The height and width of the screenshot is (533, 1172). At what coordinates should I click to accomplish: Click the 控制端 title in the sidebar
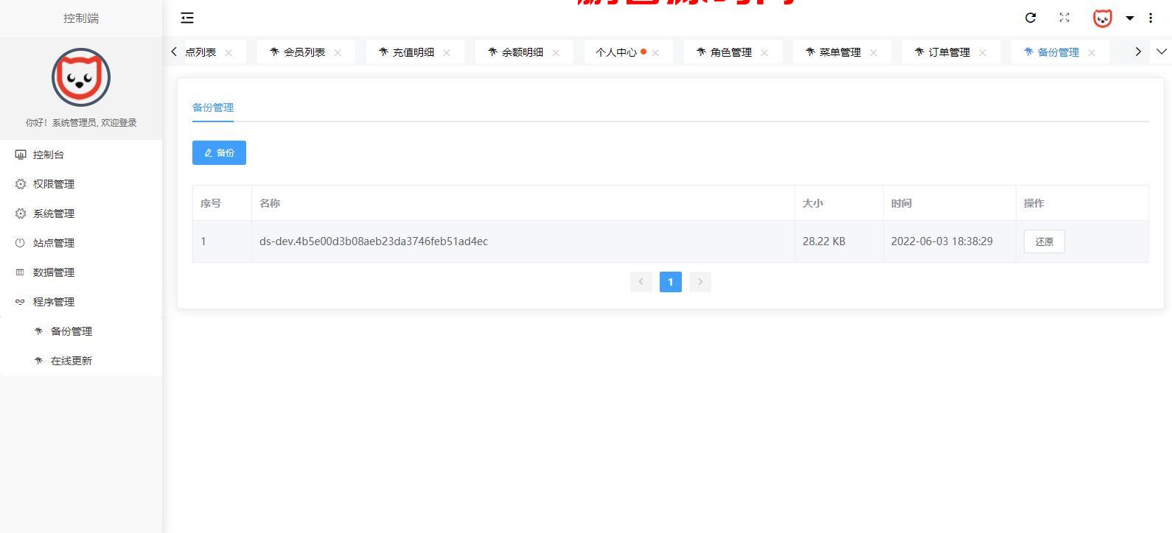(81, 18)
